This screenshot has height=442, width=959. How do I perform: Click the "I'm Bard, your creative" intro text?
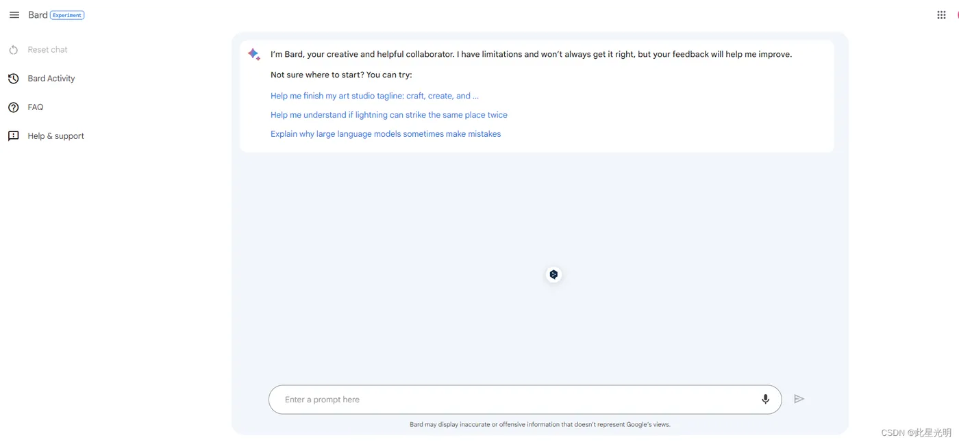point(531,54)
